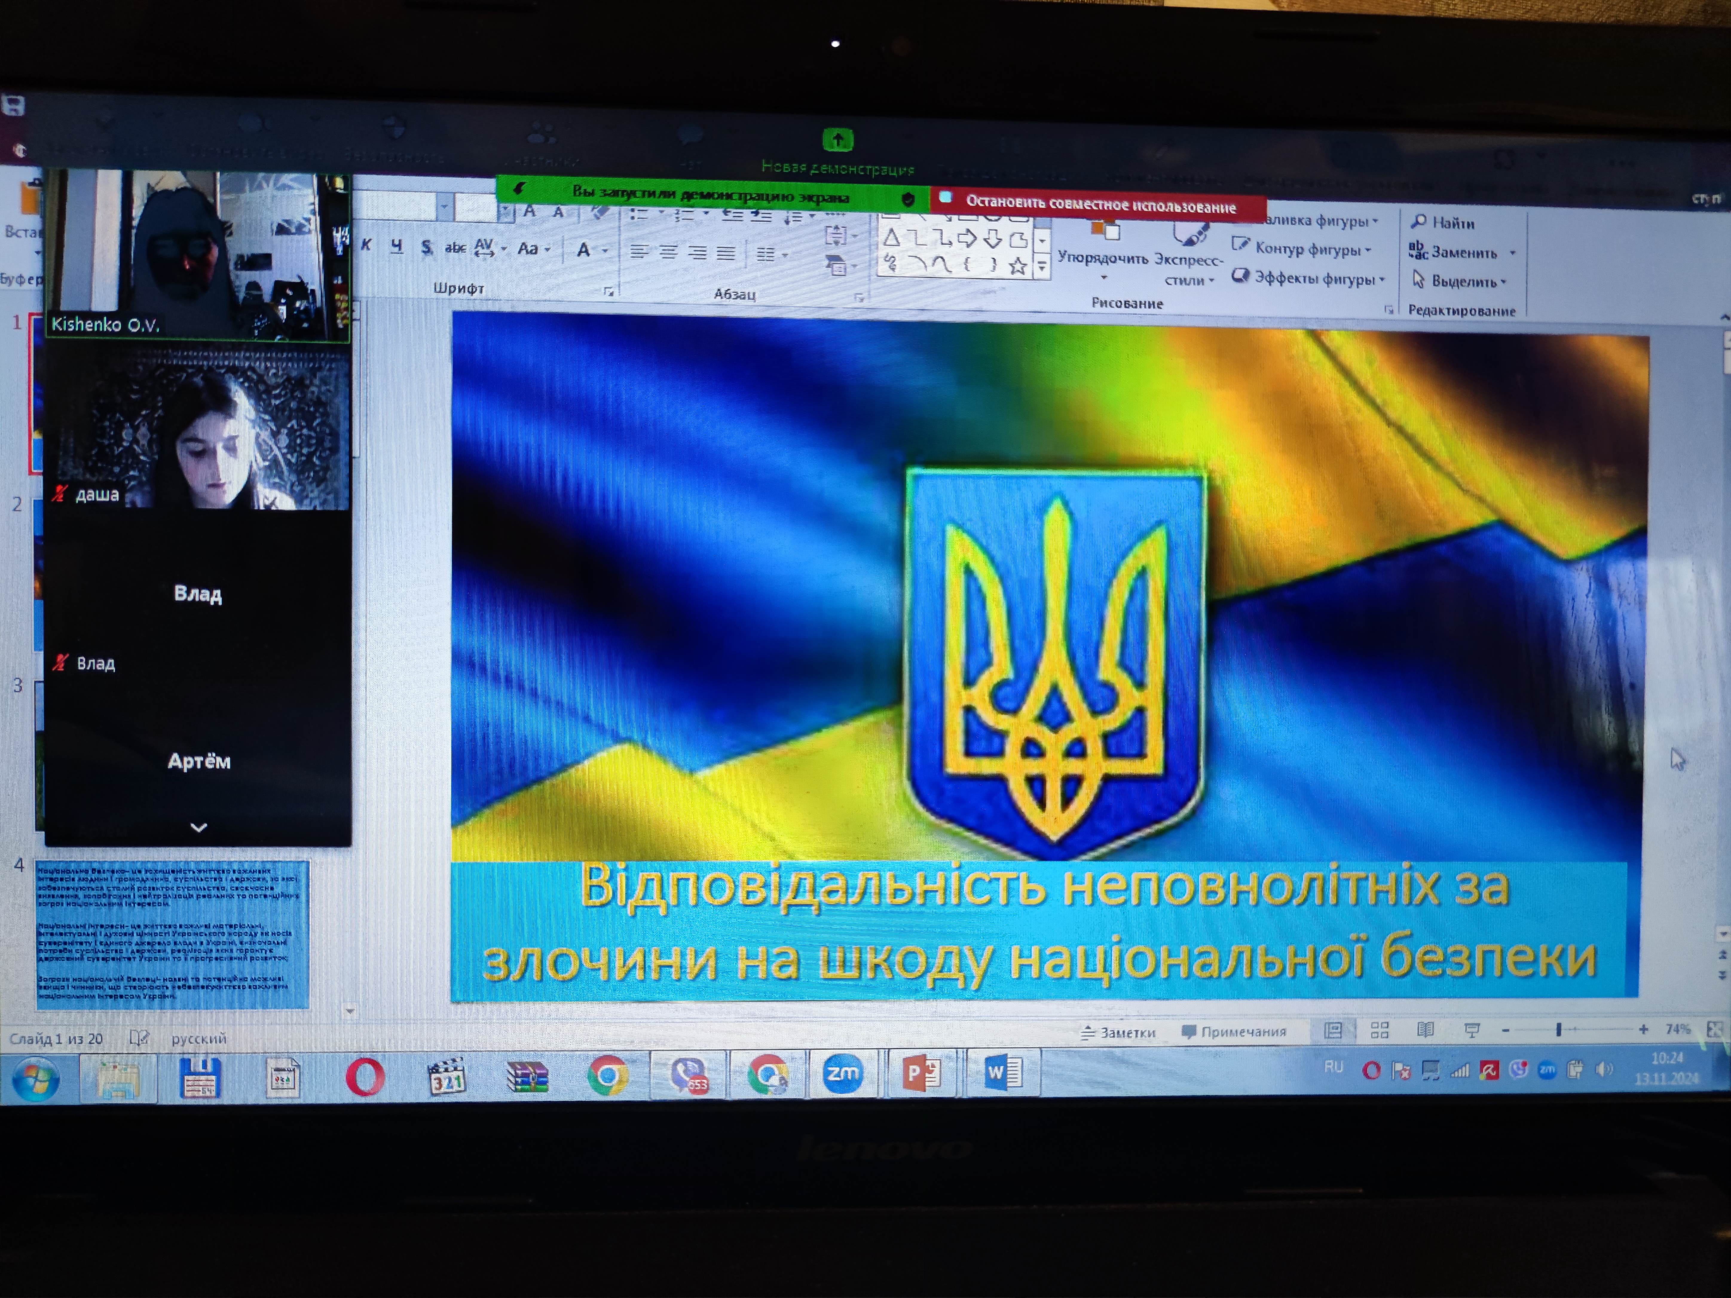Open Заменить dropdown arrow
Viewport: 1731px width, 1298px height.
click(x=1512, y=253)
